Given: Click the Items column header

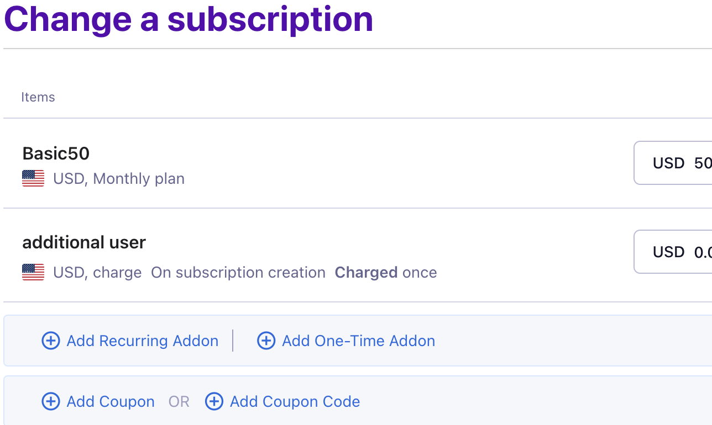Looking at the screenshot, I should (x=38, y=98).
